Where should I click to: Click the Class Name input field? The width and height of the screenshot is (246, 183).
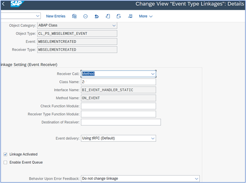[x=119, y=82]
